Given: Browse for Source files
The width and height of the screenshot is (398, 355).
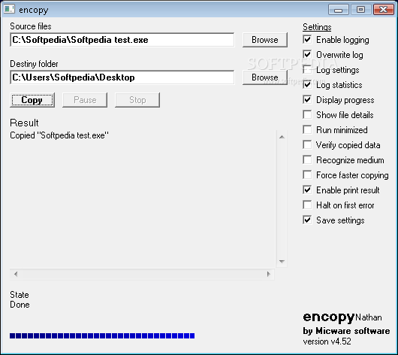Looking at the screenshot, I should (x=265, y=40).
